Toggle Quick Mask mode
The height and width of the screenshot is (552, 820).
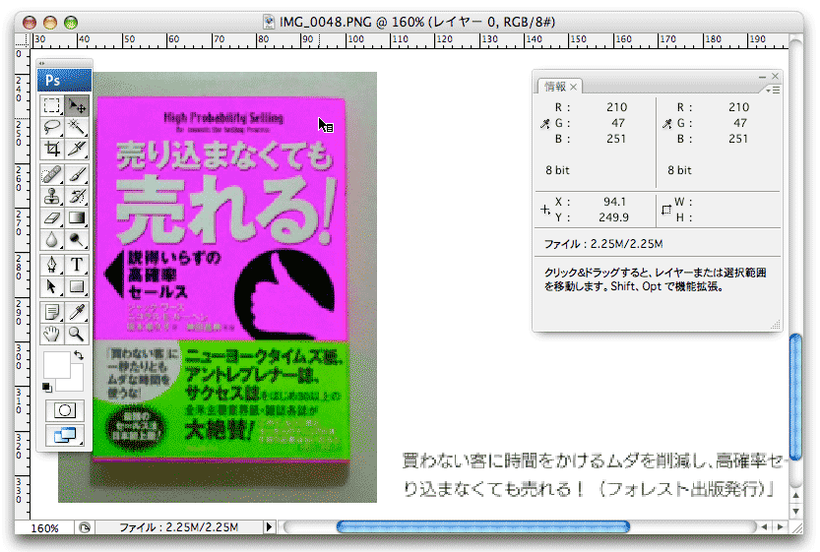point(65,410)
